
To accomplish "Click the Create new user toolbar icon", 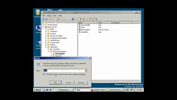I will (80, 19).
